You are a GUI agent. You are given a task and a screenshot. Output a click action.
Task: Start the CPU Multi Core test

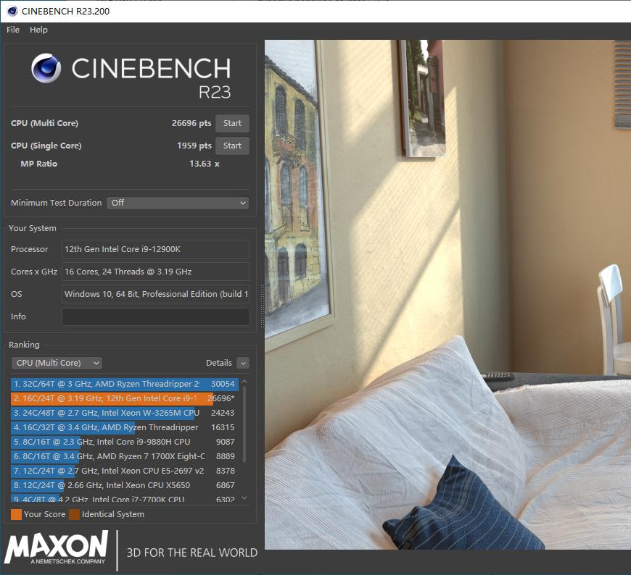tap(232, 123)
